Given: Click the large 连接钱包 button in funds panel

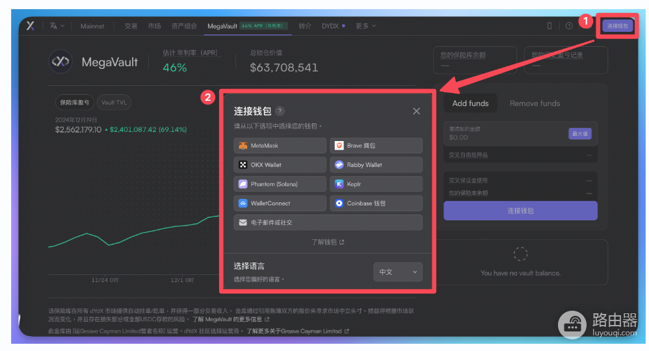Looking at the screenshot, I should click(x=520, y=211).
